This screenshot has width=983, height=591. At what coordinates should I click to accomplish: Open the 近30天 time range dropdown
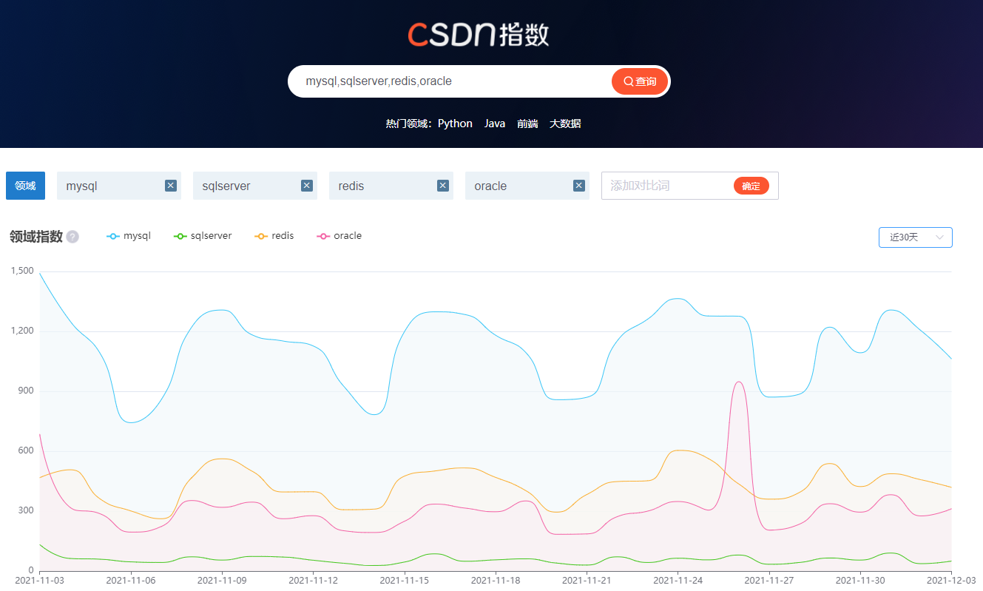(916, 237)
